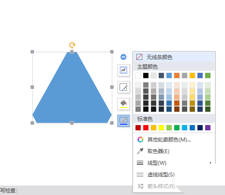Click the eyedropper icon for 取色器
Viewport: 225px width, 195px height.
pos(140,151)
